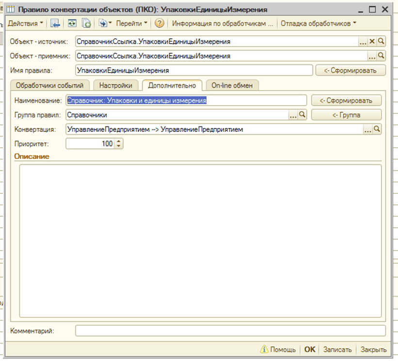The width and height of the screenshot is (398, 361).
Task: Click the Записать button
Action: (337, 349)
